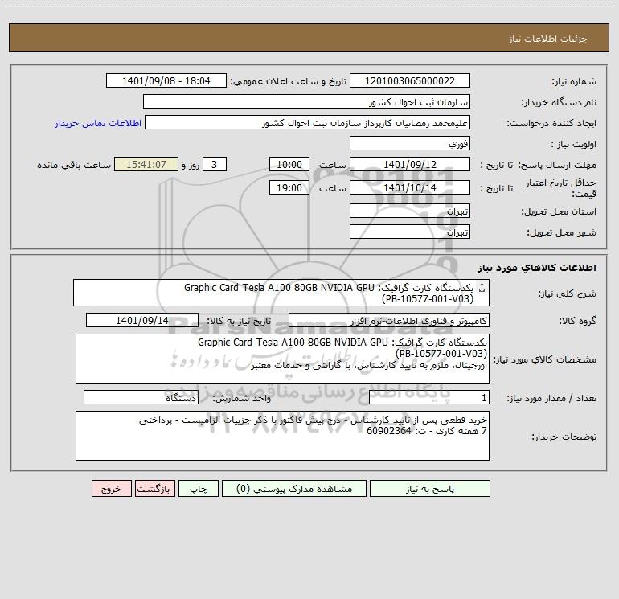Click the پاسخ به نیاز button

(430, 489)
